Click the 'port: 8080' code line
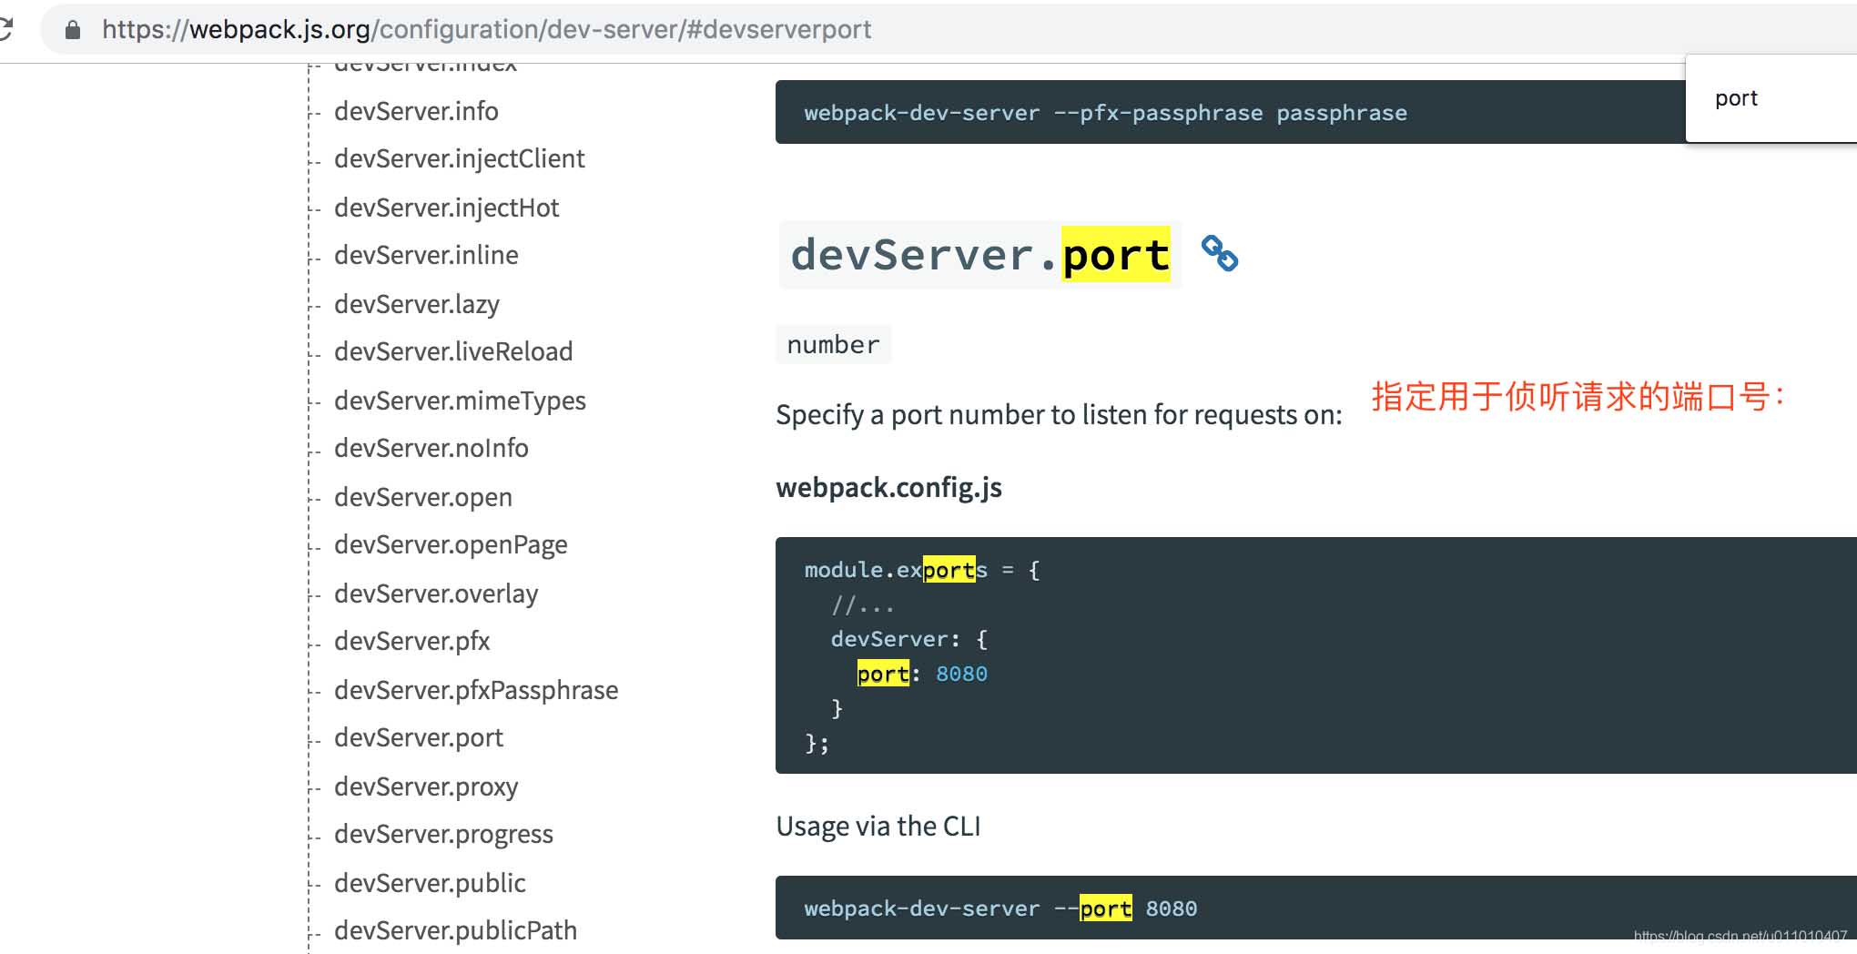This screenshot has height=954, width=1857. [x=922, y=674]
